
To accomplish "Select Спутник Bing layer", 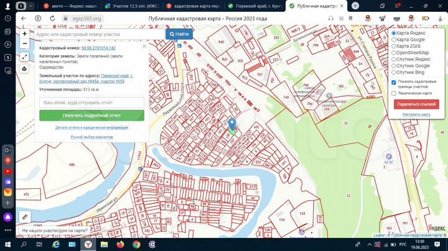I will 393,73.
